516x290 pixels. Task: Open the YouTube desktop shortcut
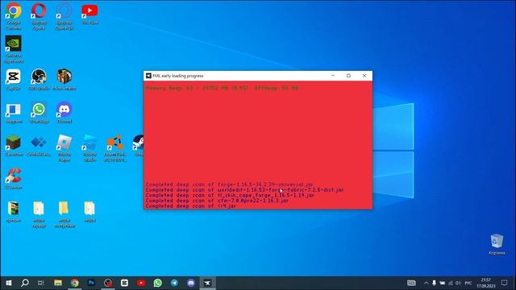pos(89,14)
